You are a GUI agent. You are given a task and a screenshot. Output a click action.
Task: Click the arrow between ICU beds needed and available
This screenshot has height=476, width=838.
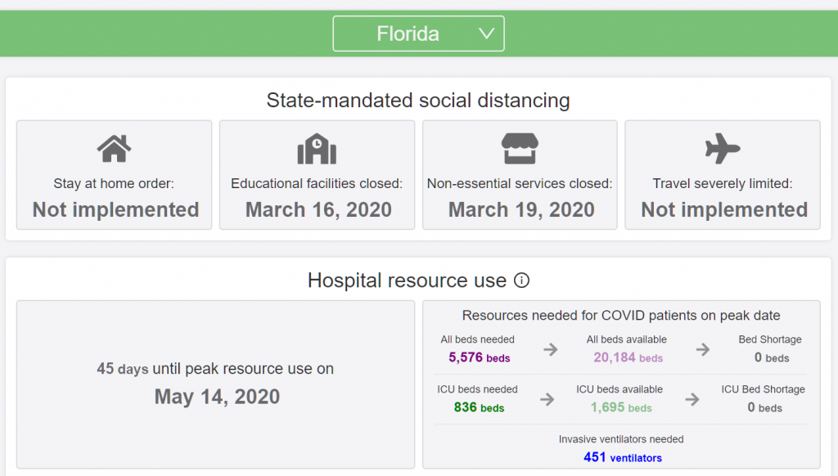coord(547,400)
